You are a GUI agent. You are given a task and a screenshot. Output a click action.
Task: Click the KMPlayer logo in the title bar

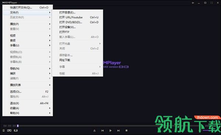pyautogui.click(x=10, y=3)
